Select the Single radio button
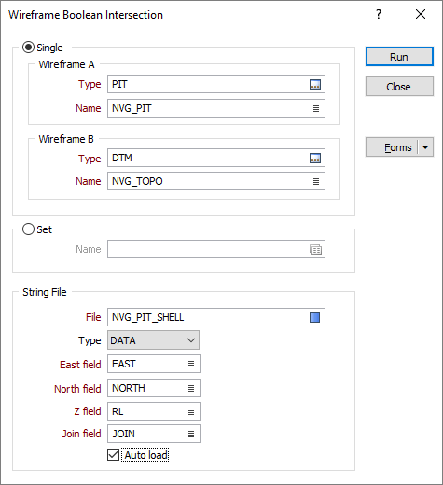443x485 pixels. coord(28,48)
